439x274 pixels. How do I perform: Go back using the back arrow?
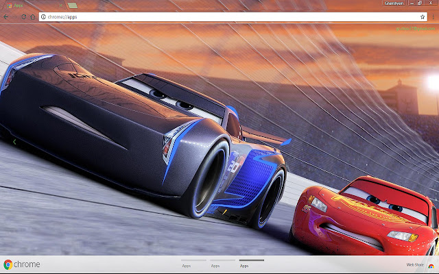(x=5, y=17)
